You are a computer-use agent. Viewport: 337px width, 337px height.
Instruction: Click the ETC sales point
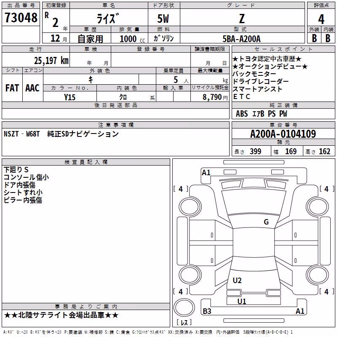(241, 97)
